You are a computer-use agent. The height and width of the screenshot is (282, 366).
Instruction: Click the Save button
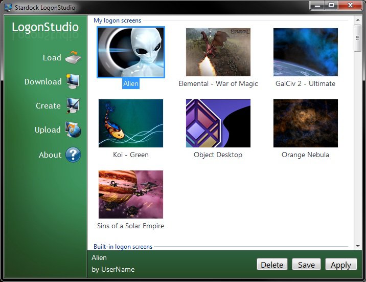(x=306, y=265)
